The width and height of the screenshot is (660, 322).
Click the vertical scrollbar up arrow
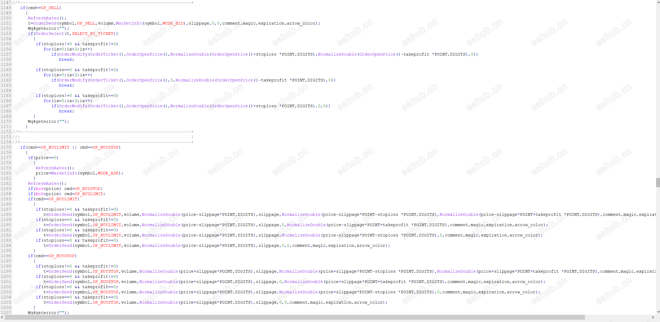[658, 2]
